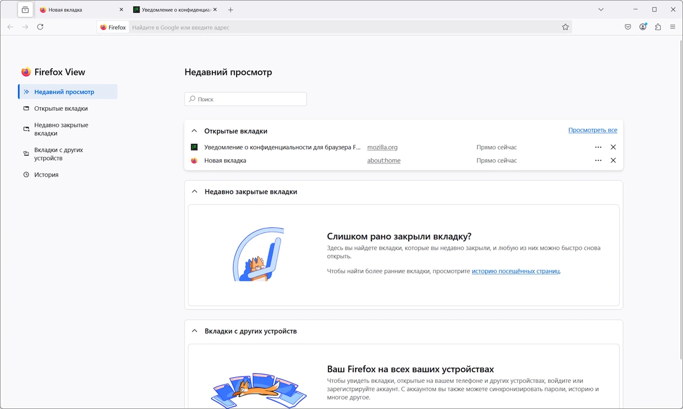The width and height of the screenshot is (683, 409).
Task: Open the Просмотреть все link
Action: pos(593,130)
